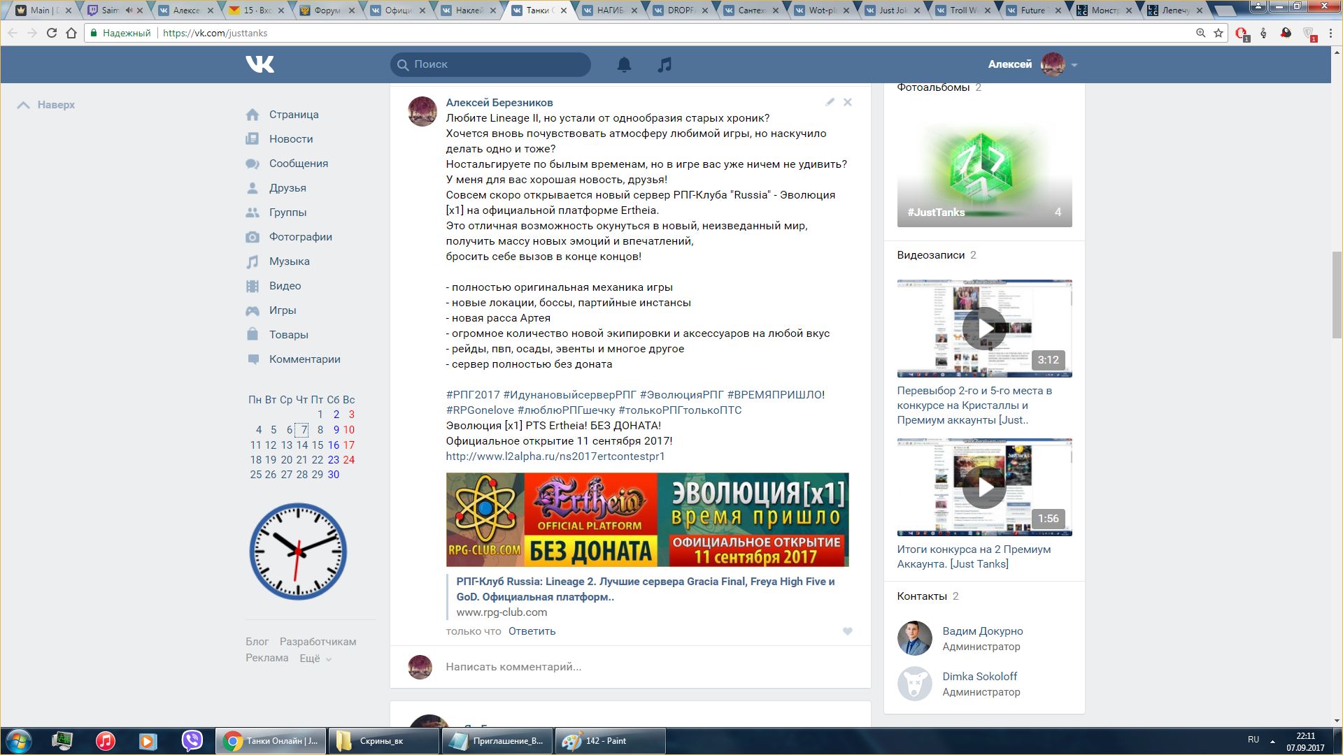Bookmark page with star icon
The height and width of the screenshot is (755, 1343).
(1218, 33)
